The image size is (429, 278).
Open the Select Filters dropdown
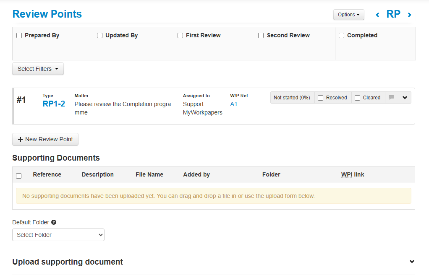pyautogui.click(x=38, y=69)
